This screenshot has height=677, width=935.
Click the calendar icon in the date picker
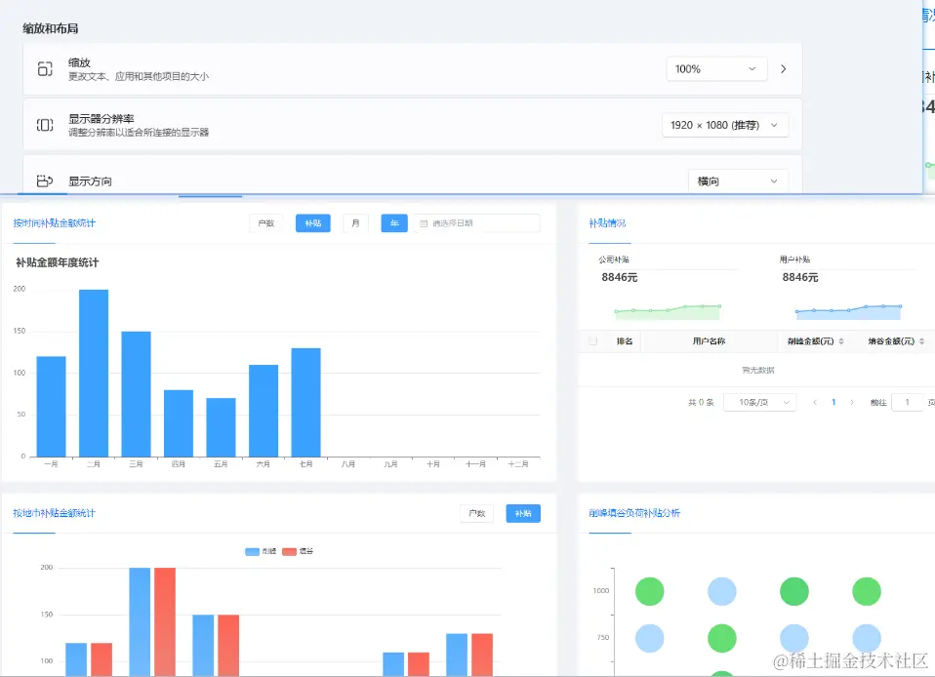click(424, 223)
